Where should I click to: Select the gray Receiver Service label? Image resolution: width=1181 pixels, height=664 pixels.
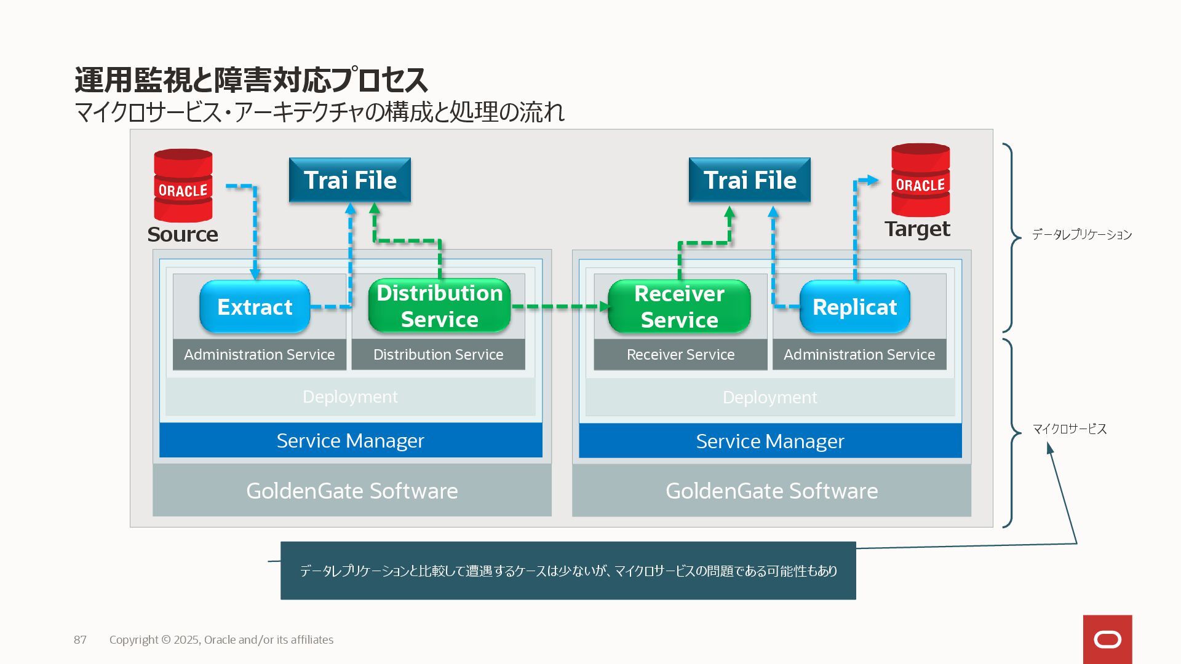coord(680,355)
